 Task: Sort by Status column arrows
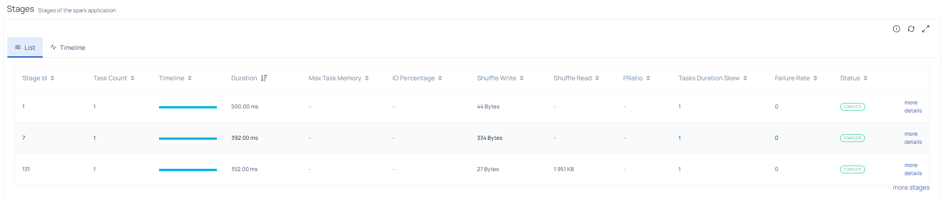pyautogui.click(x=866, y=78)
